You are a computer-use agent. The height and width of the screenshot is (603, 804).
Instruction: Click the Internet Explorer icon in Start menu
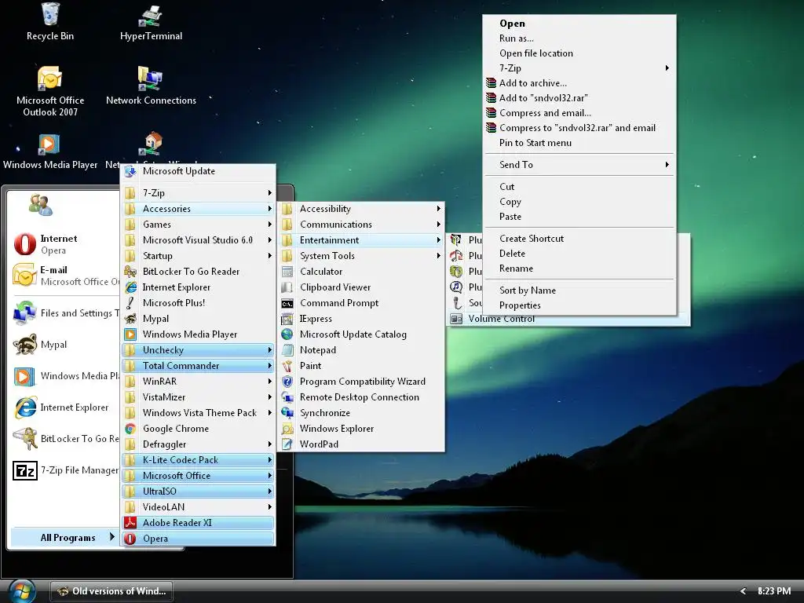[24, 407]
